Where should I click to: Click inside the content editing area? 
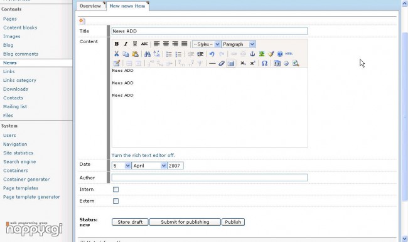coord(210,108)
